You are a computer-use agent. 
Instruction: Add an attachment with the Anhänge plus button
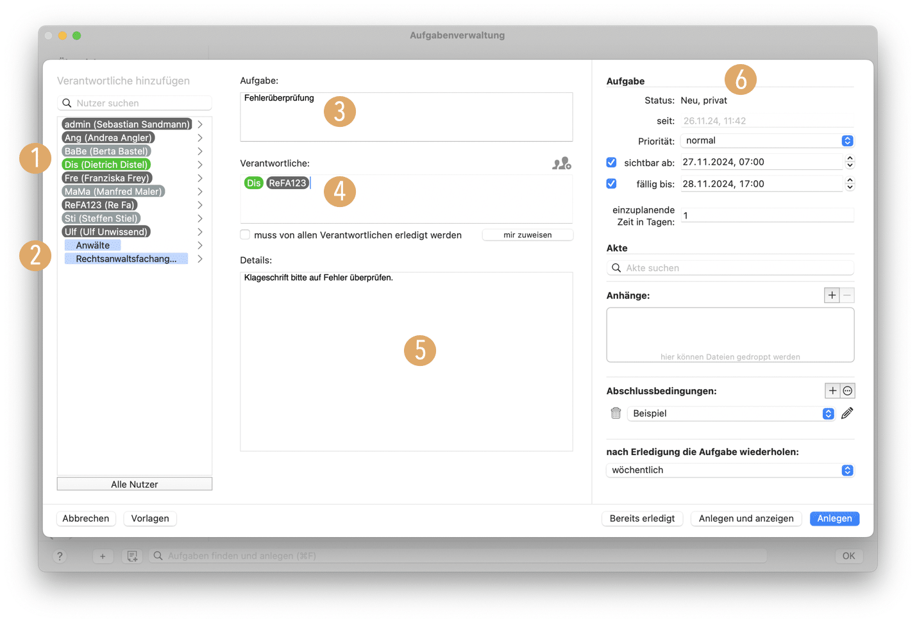point(832,295)
